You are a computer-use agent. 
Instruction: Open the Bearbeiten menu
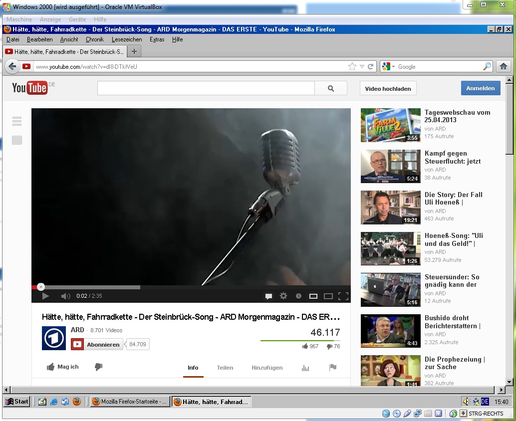39,39
